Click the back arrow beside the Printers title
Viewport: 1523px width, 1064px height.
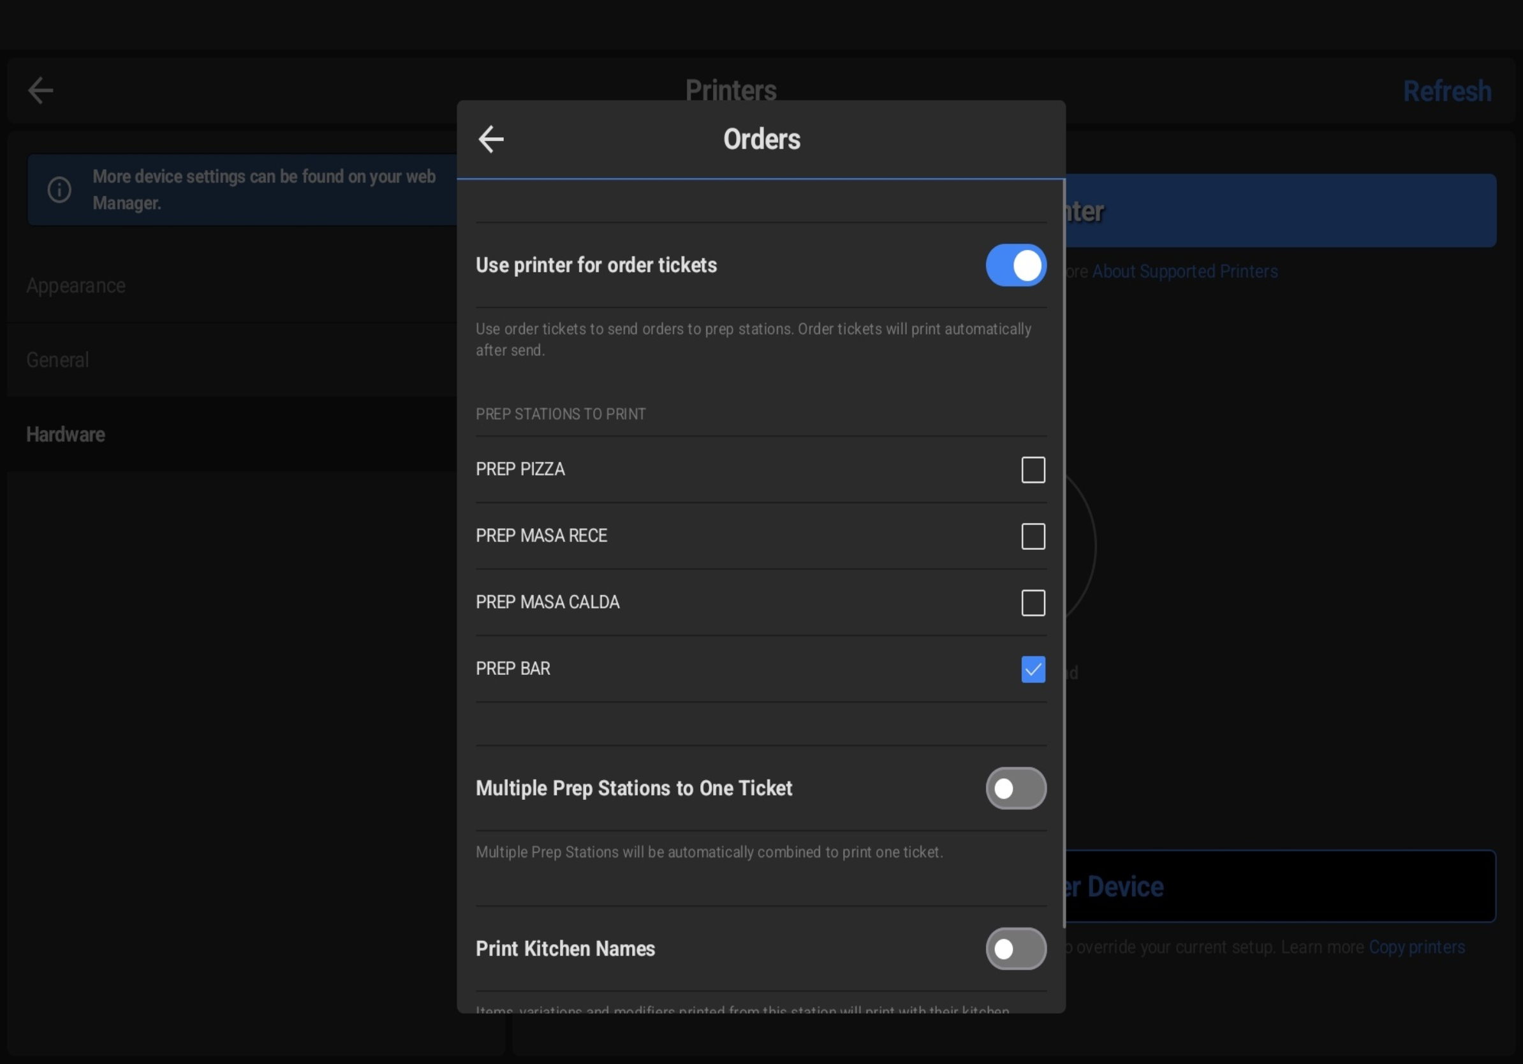click(x=40, y=91)
